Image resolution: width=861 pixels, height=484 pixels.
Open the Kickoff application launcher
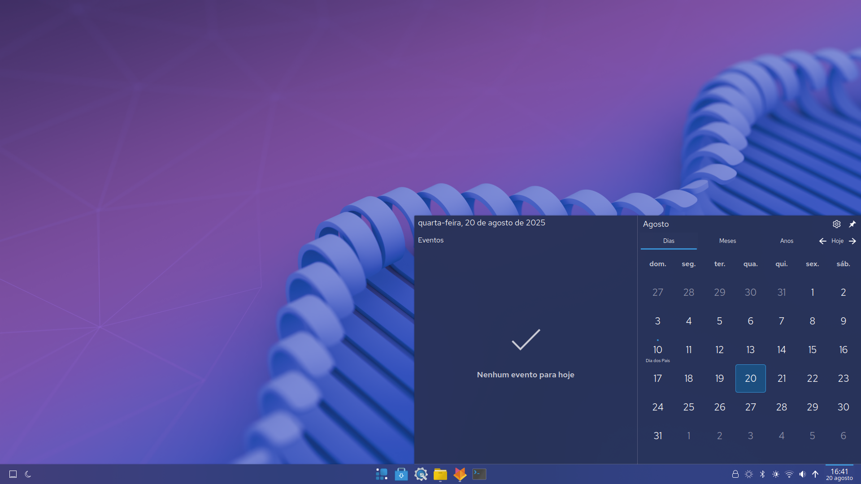coord(382,474)
